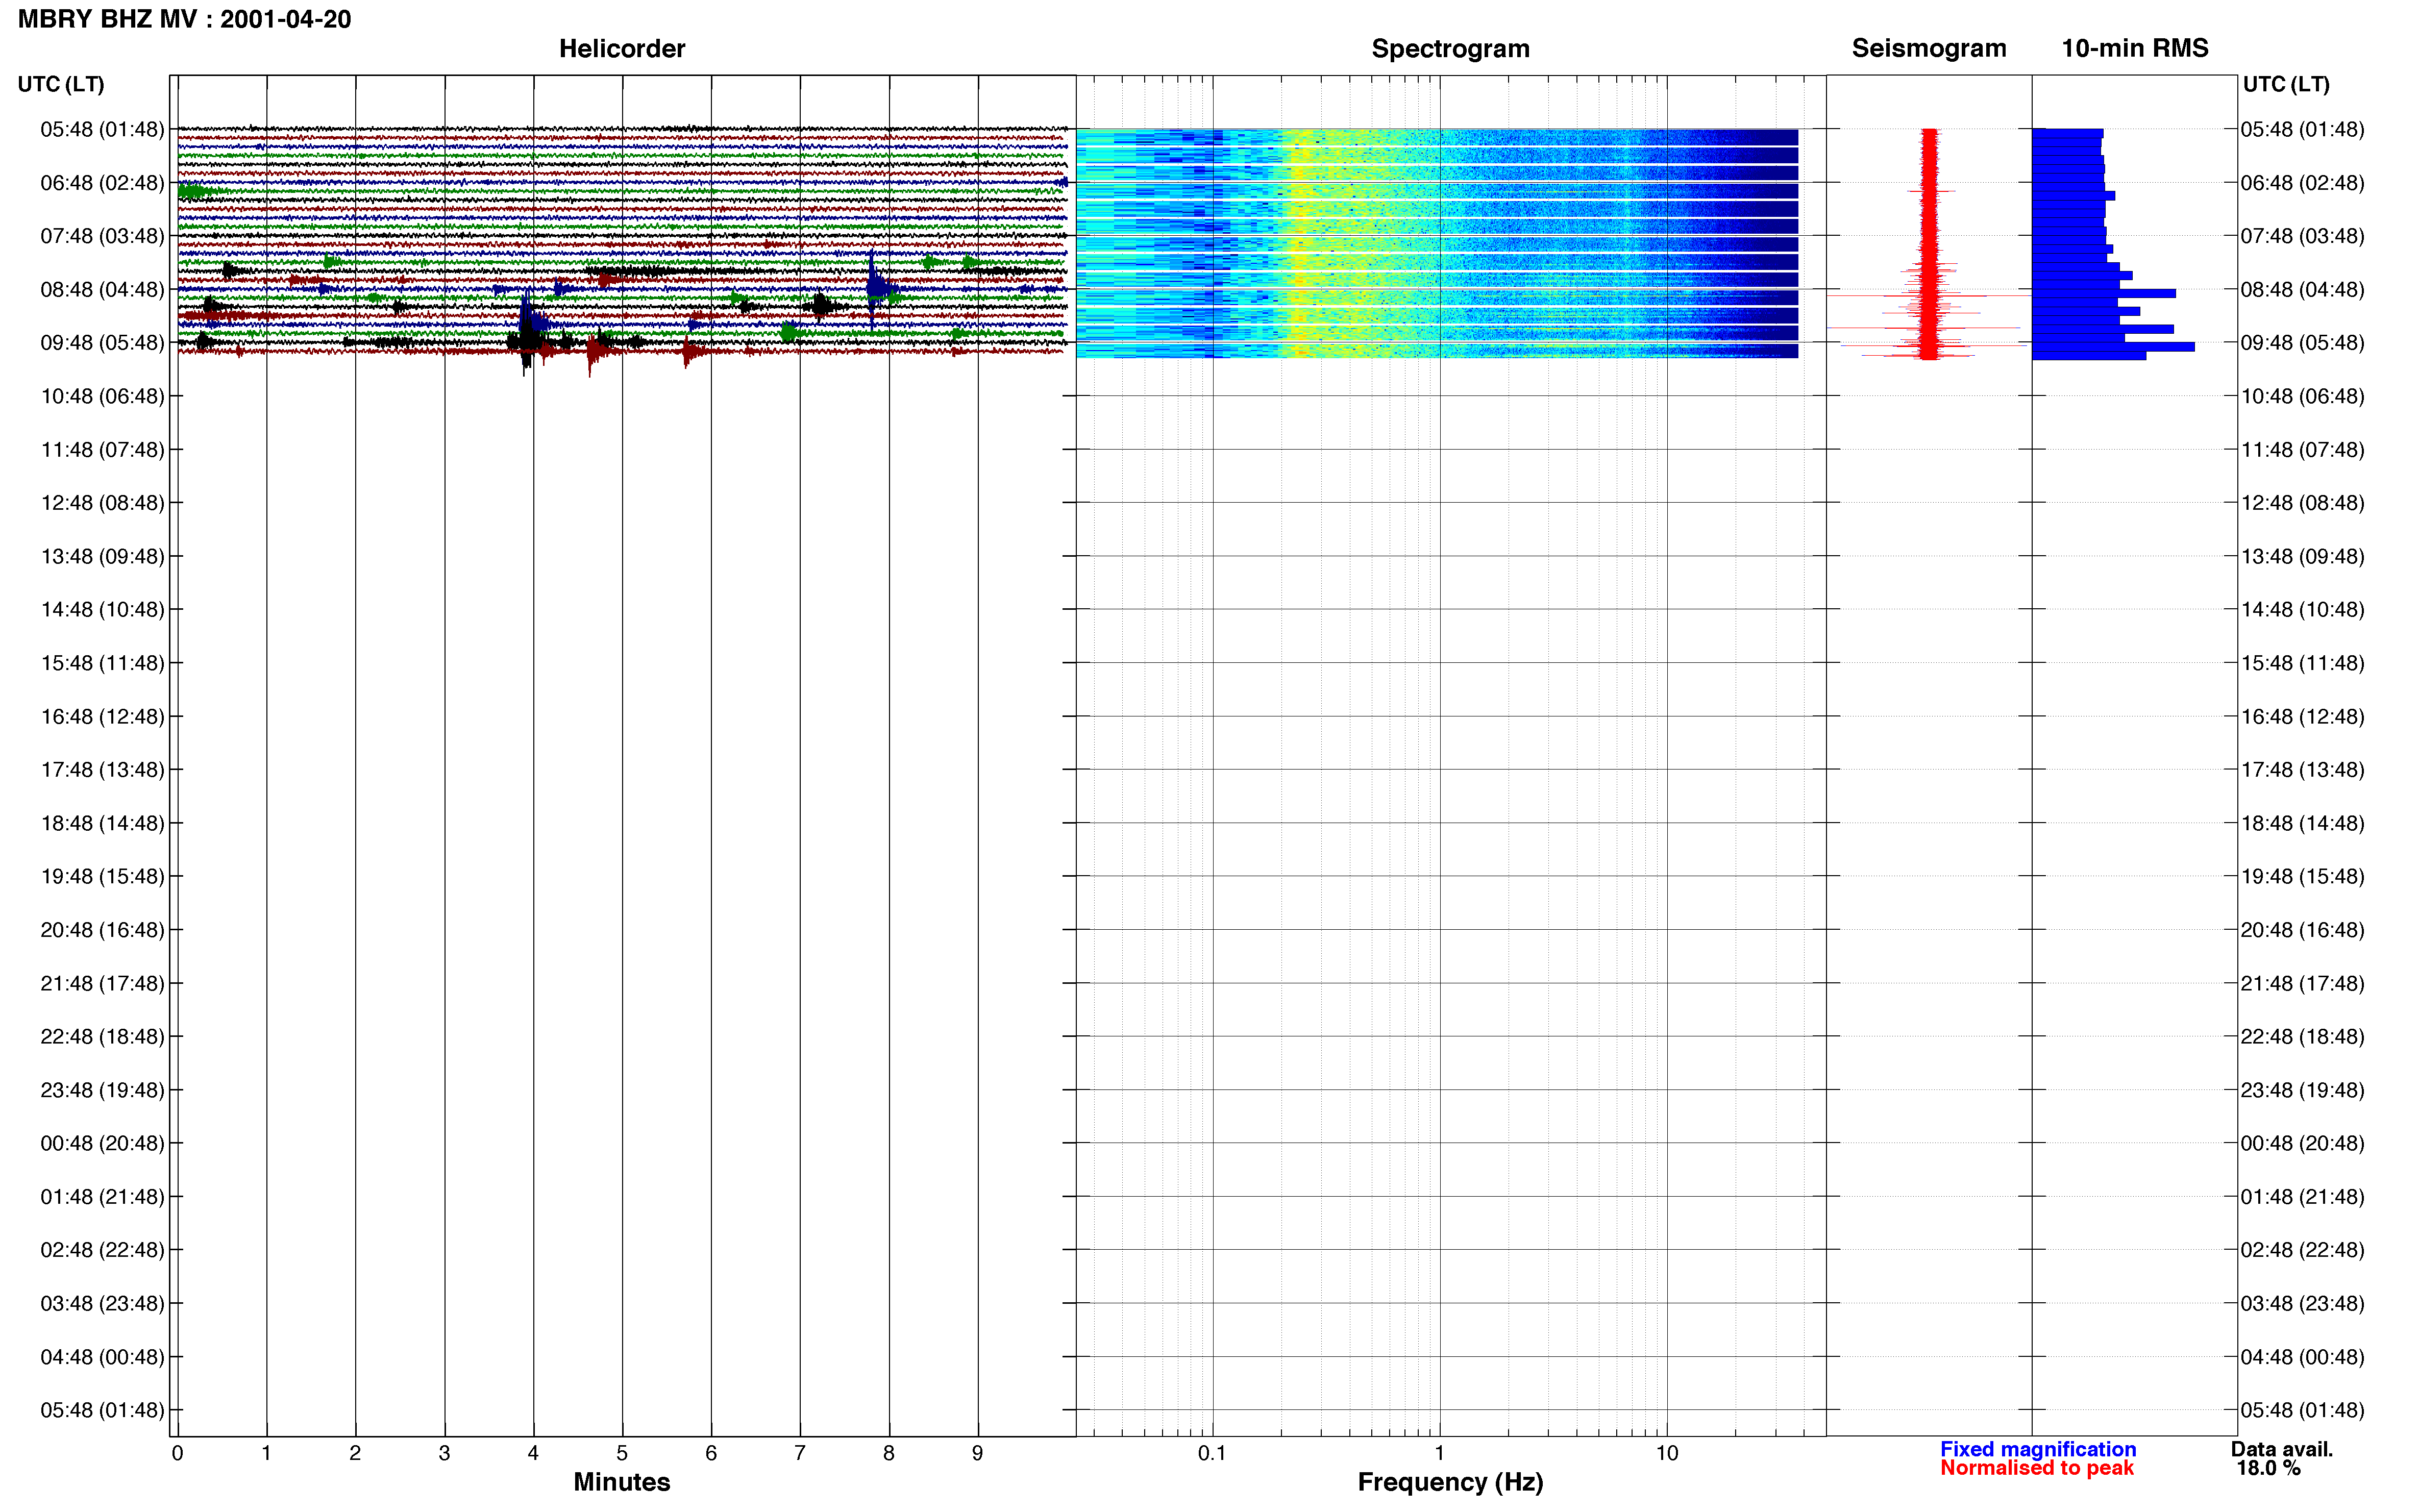Click left-axis time label 17:48 (13:48)
The image size is (2419, 1512).
[102, 769]
